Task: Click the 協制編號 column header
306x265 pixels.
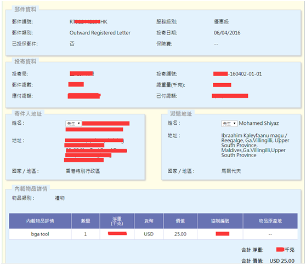Action: click(x=220, y=221)
